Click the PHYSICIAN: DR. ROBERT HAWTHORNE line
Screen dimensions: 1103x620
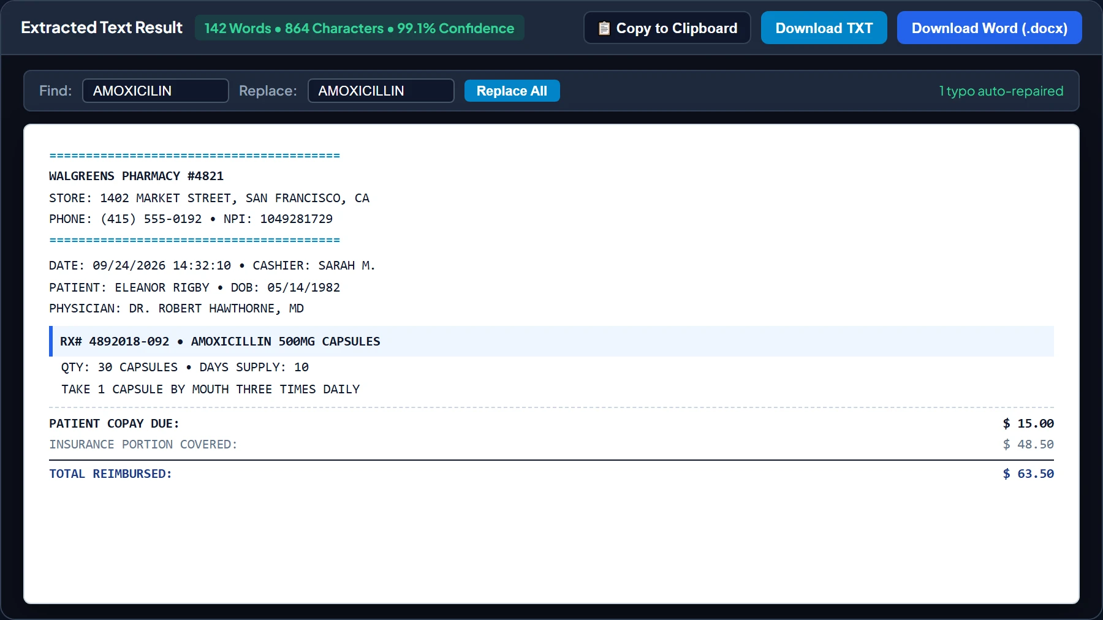pyautogui.click(x=176, y=308)
